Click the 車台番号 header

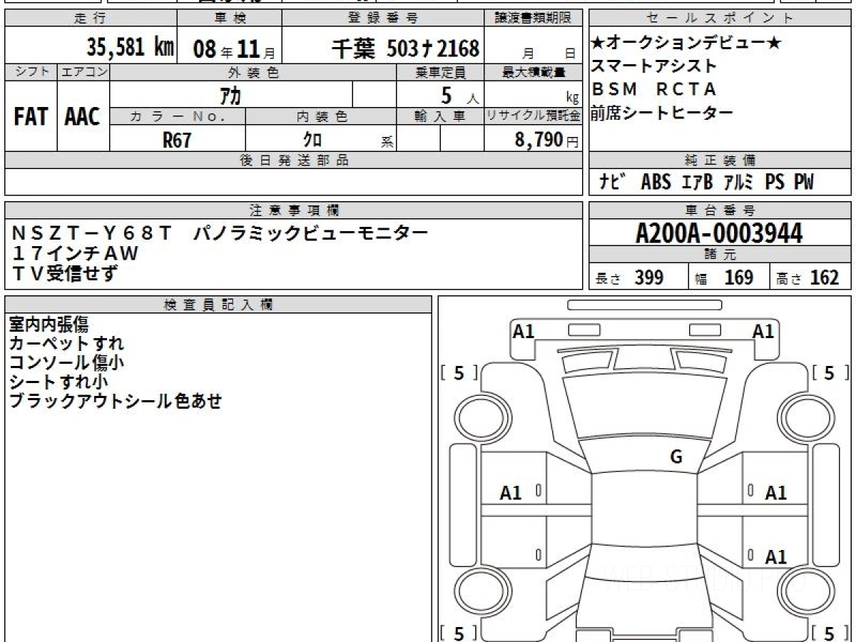tap(720, 210)
